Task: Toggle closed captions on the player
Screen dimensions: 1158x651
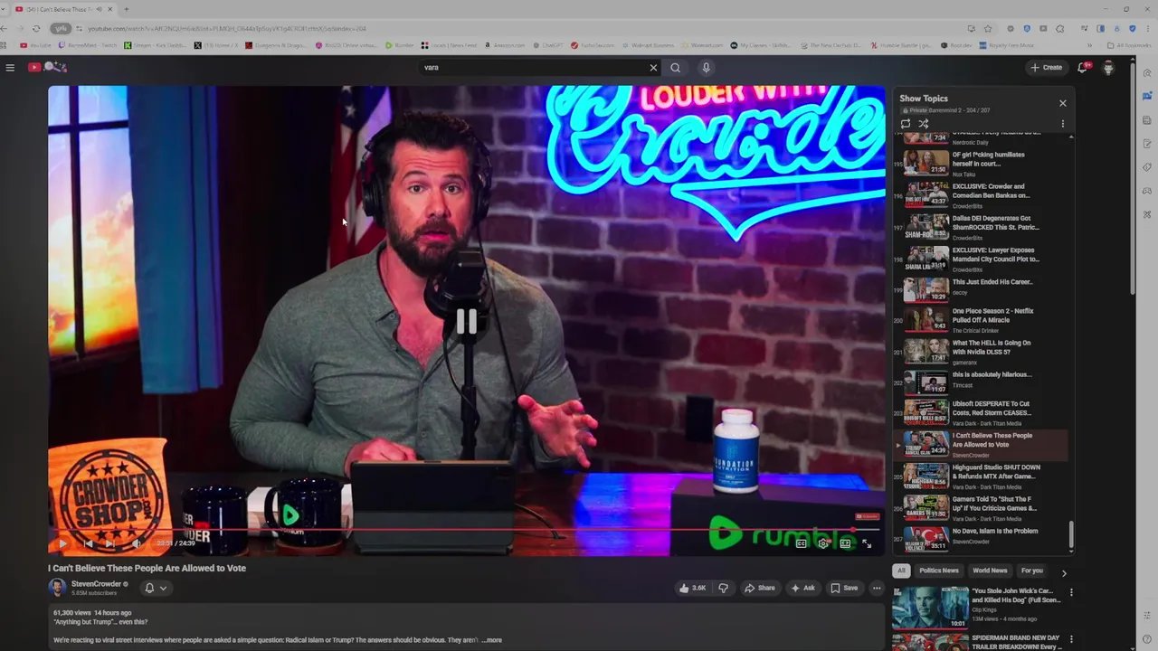Action: [x=801, y=543]
